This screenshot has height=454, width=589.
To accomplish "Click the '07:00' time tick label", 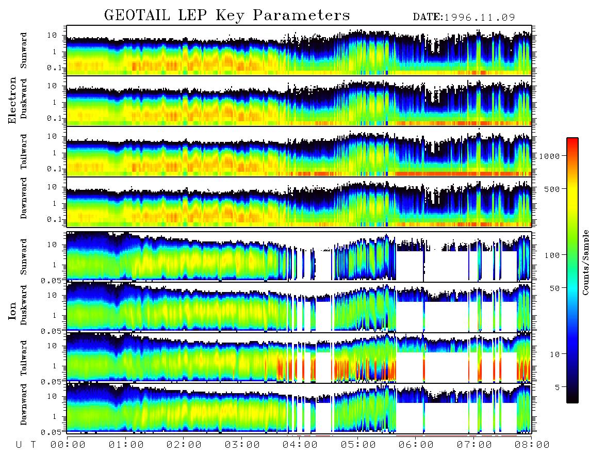I will click(475, 445).
